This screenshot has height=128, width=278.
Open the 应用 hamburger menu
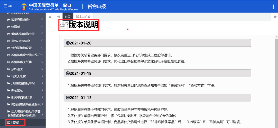(8, 6)
